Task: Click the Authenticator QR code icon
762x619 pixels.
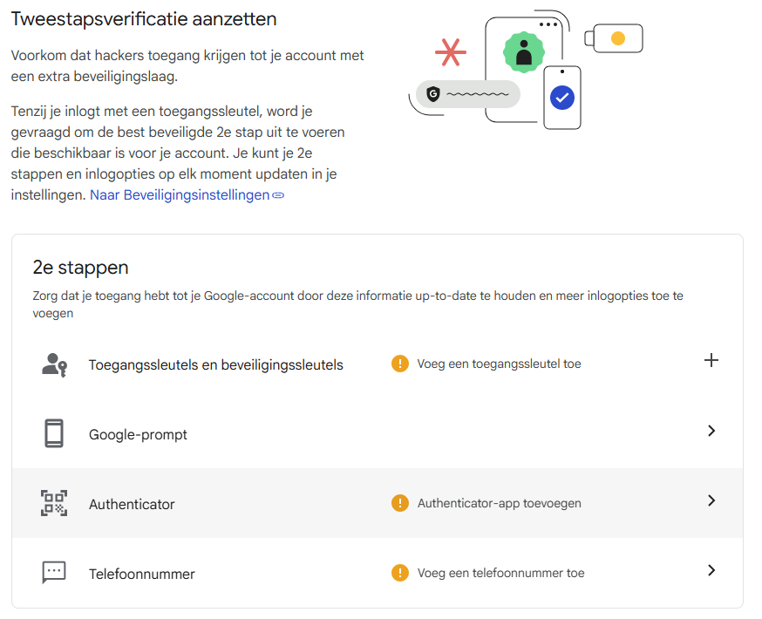Action: (54, 503)
